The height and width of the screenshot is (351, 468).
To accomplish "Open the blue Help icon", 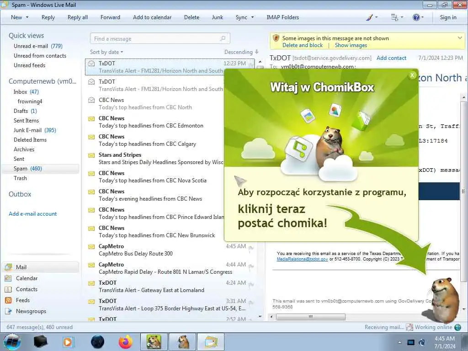I will 416,17.
